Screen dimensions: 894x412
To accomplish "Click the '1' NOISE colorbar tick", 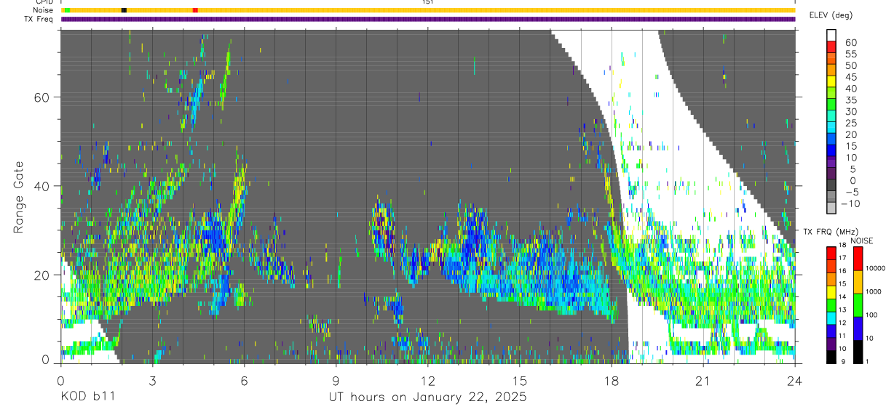I will [x=868, y=361].
